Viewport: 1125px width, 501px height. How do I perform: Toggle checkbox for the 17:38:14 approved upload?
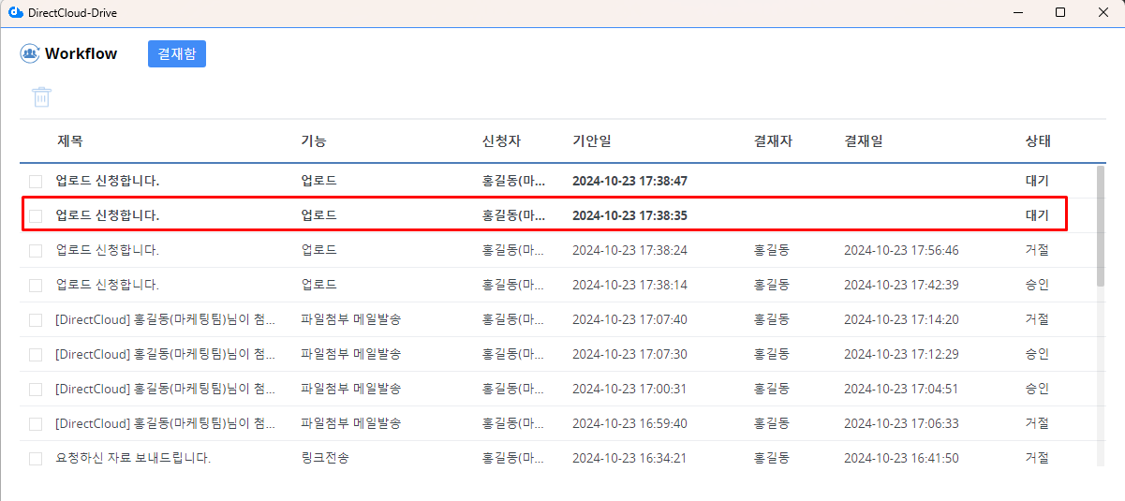tap(36, 285)
